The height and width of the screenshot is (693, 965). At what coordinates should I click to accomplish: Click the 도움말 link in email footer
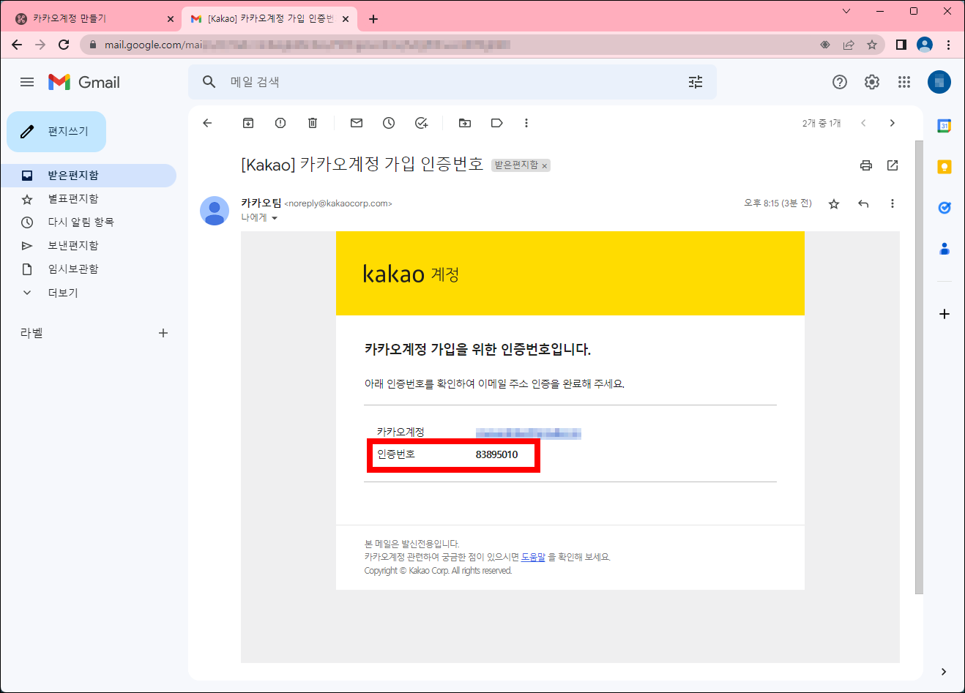click(533, 557)
